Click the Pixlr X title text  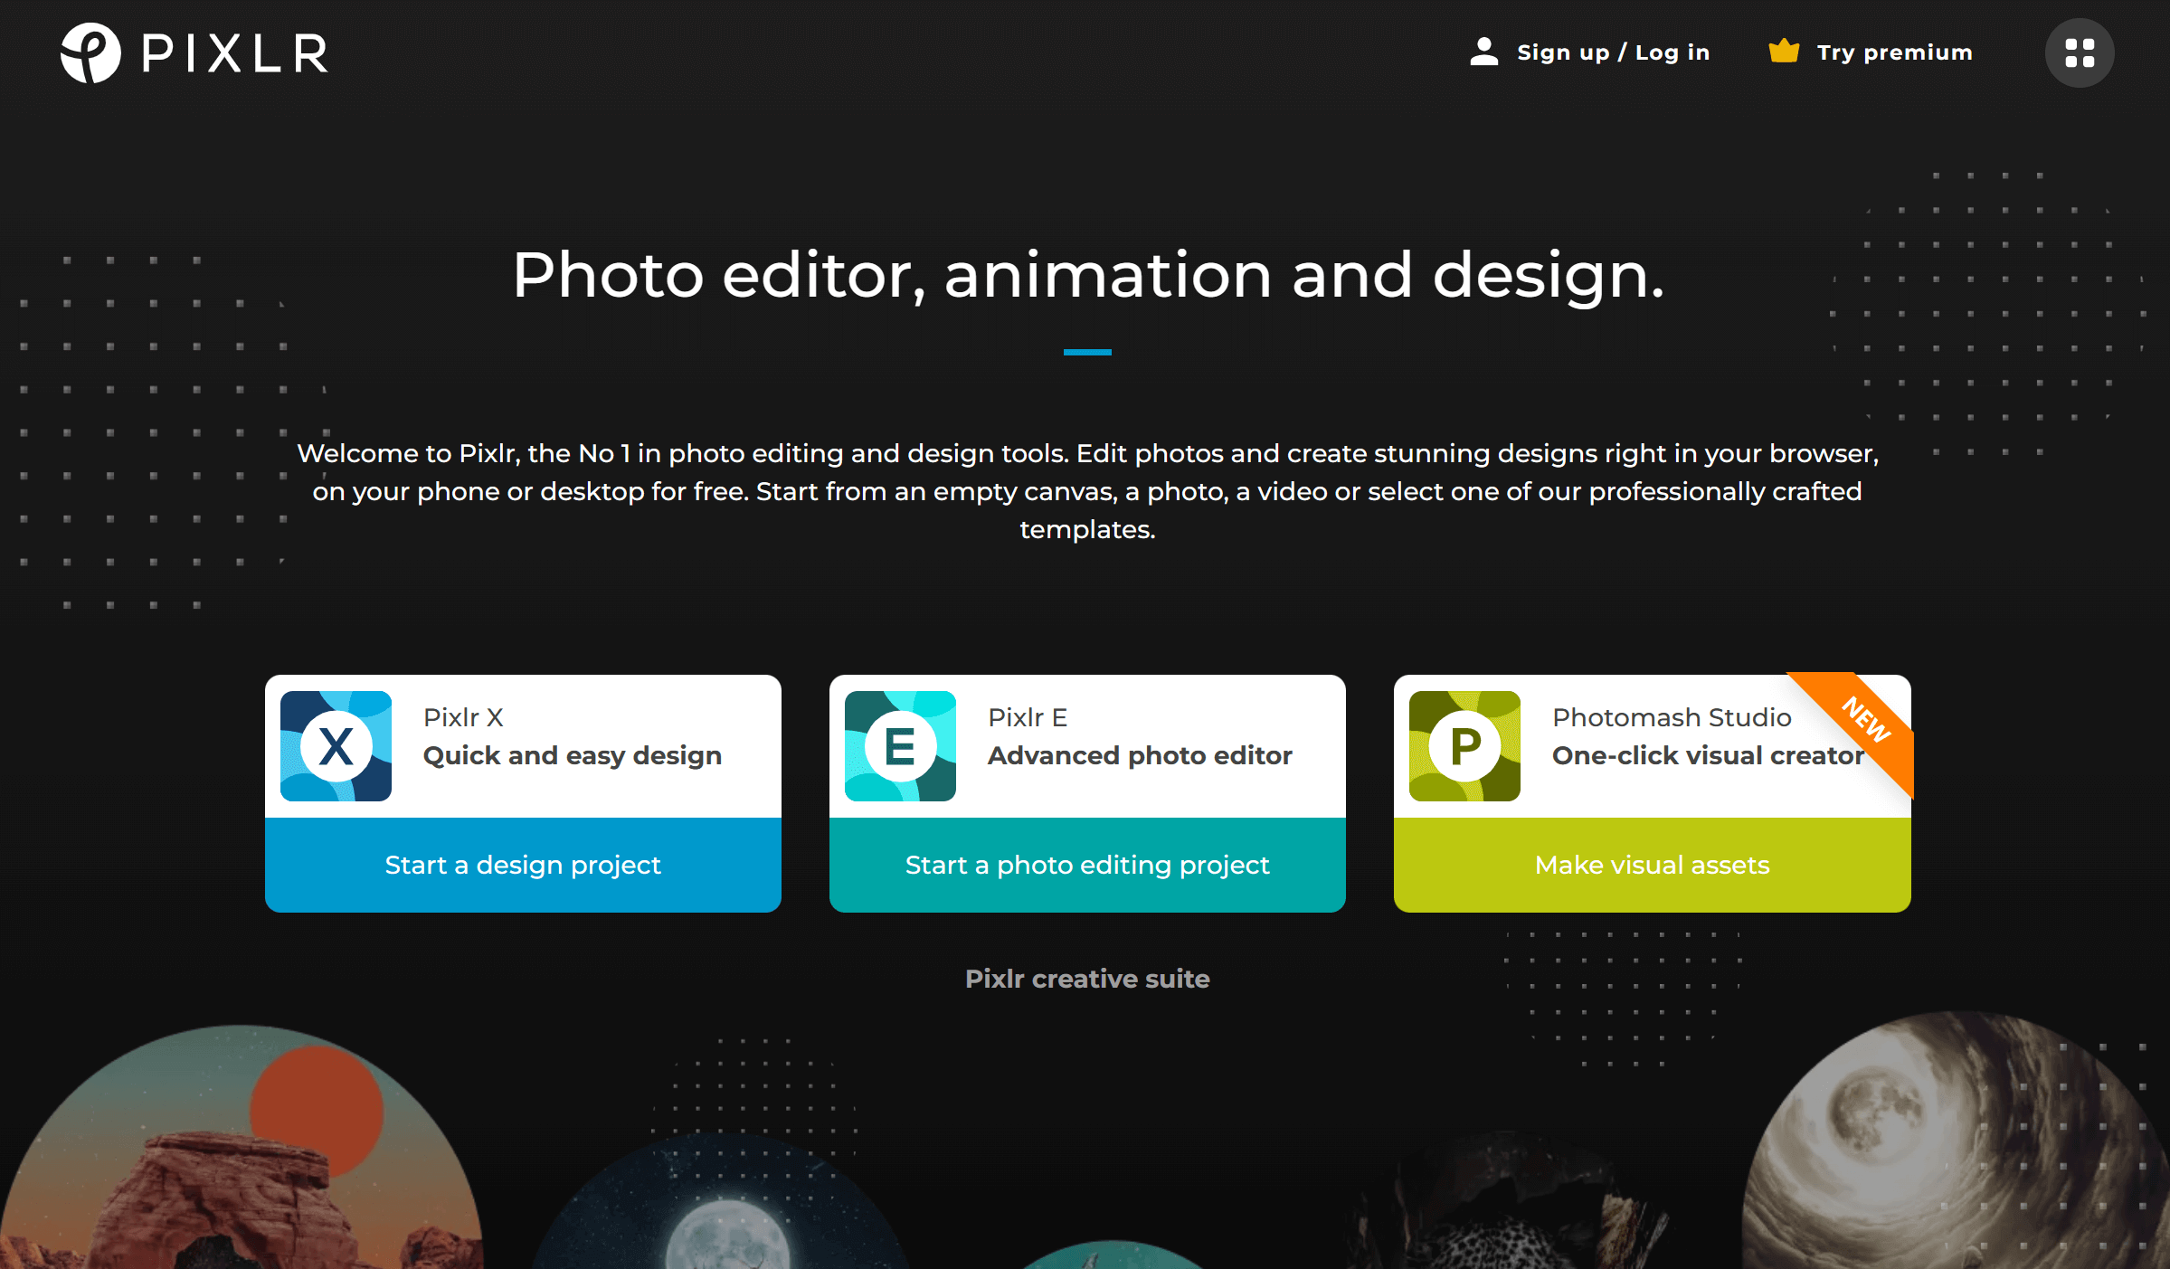[x=463, y=717]
